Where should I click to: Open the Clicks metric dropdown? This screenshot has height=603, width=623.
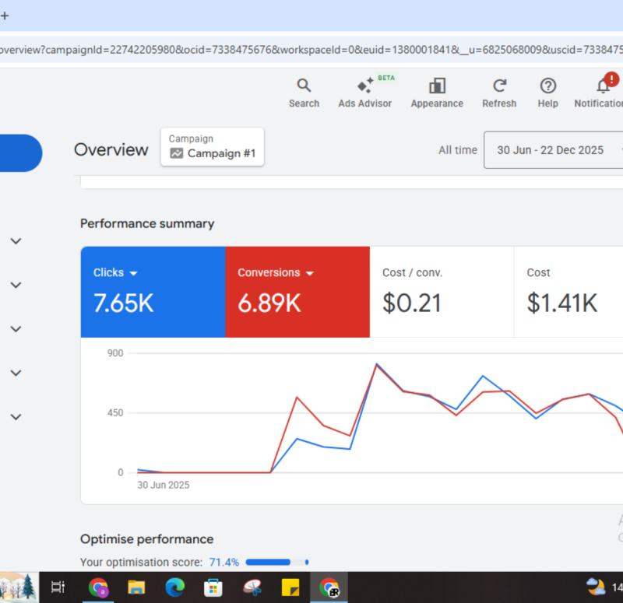tap(136, 273)
